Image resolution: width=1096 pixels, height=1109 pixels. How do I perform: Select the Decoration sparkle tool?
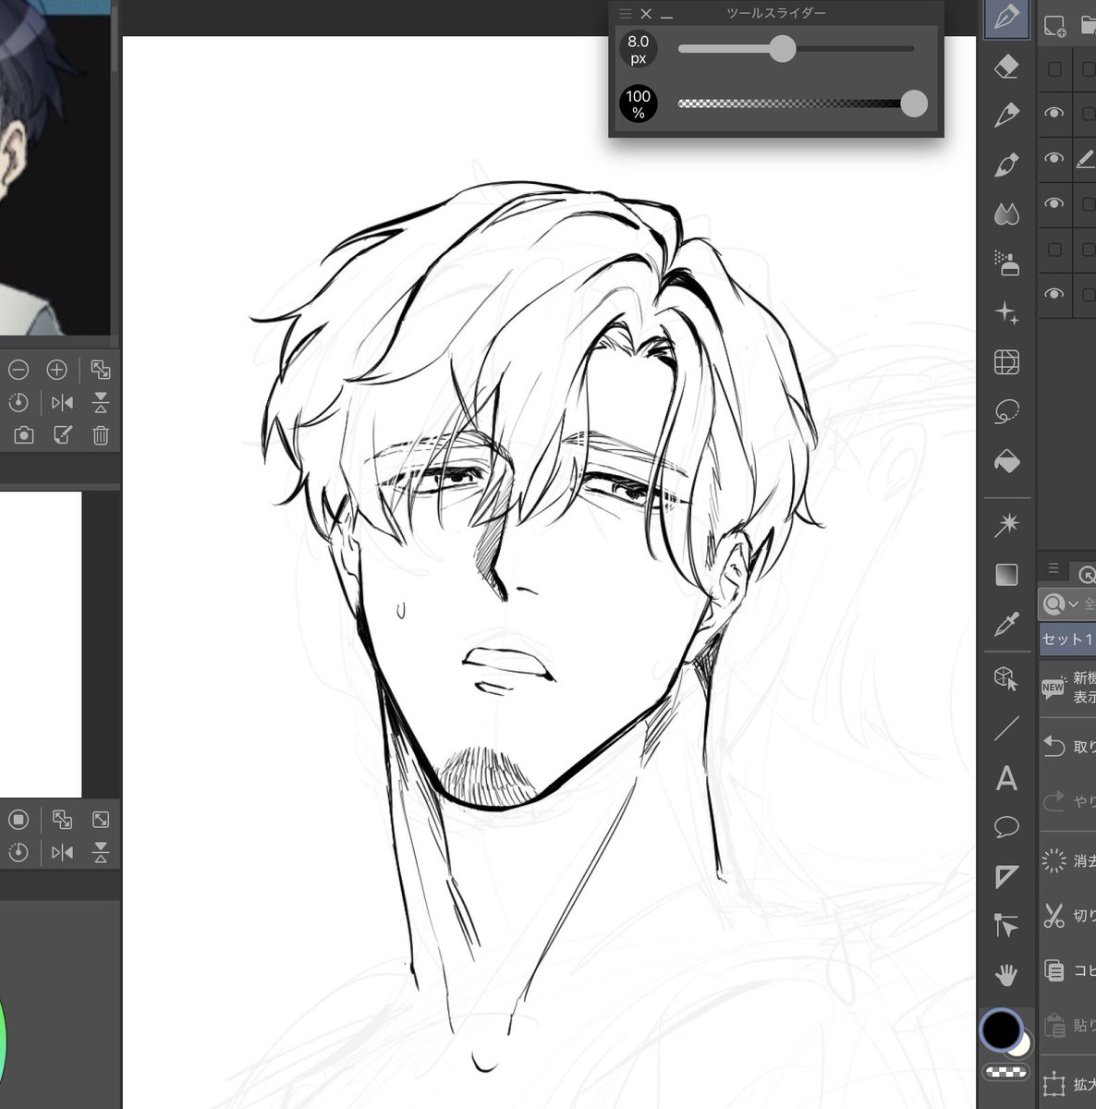1006,313
